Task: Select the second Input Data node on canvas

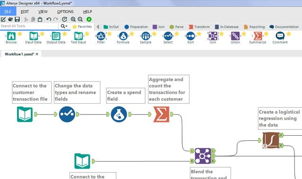Action: [82, 161]
